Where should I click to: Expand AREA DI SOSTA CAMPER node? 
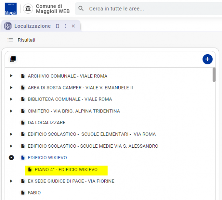[11, 88]
